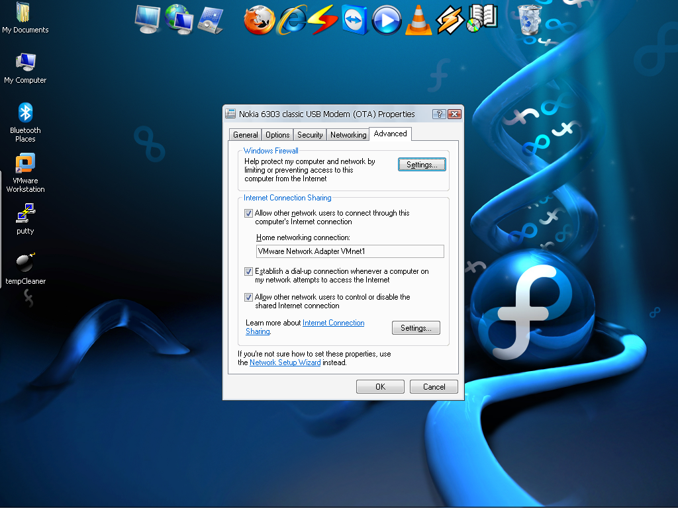The width and height of the screenshot is (678, 508).
Task: Click the OK button
Action: point(380,386)
